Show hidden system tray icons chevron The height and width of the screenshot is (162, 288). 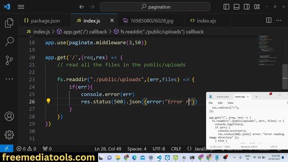point(234,157)
